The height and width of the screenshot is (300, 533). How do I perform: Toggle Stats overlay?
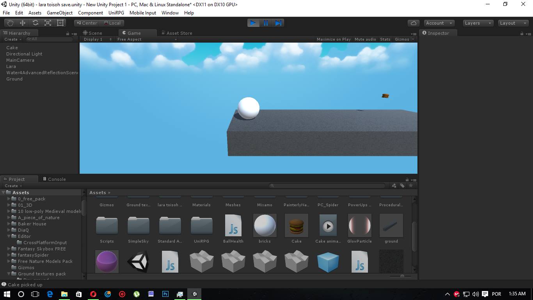pos(385,39)
